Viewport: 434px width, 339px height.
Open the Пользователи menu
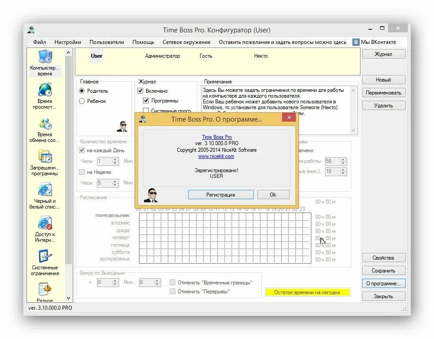point(107,42)
